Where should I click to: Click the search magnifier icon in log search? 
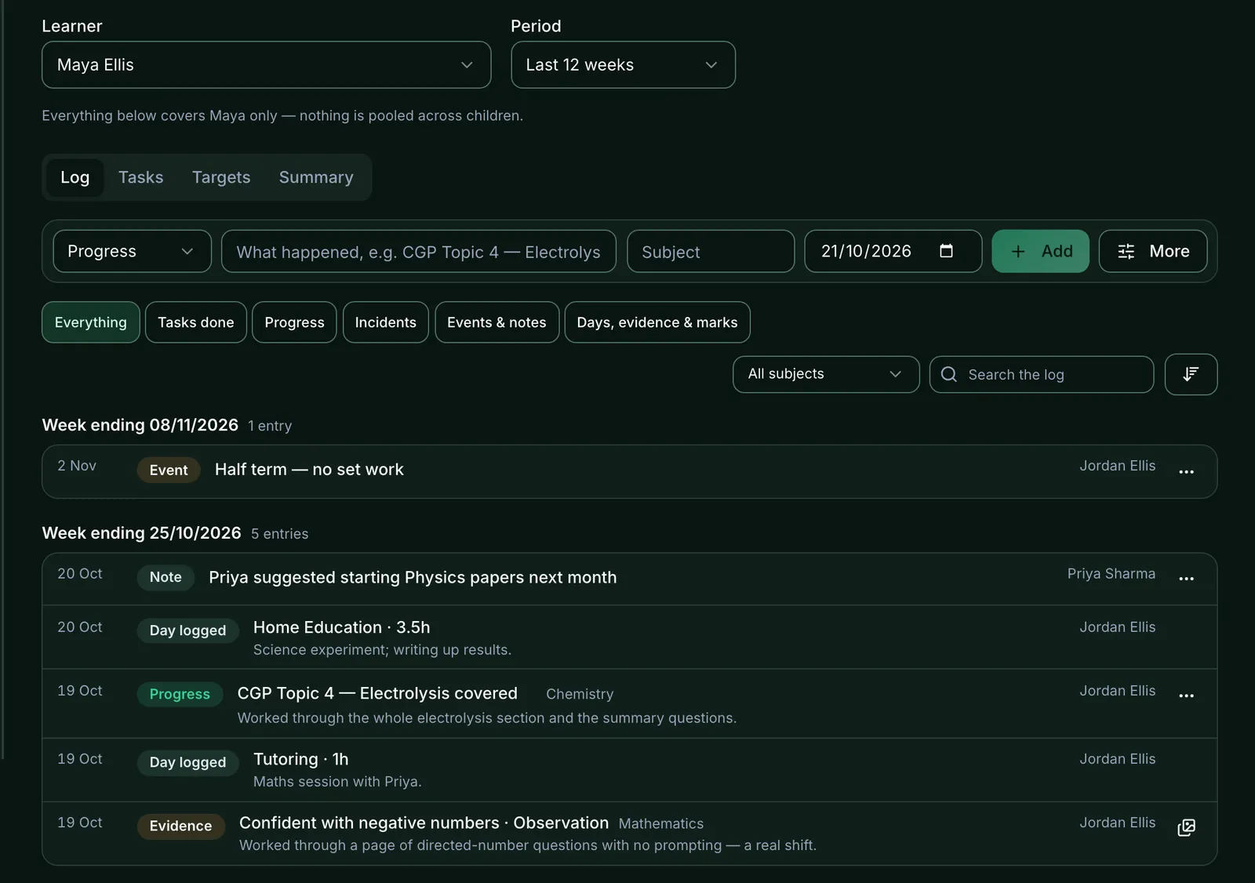point(949,374)
